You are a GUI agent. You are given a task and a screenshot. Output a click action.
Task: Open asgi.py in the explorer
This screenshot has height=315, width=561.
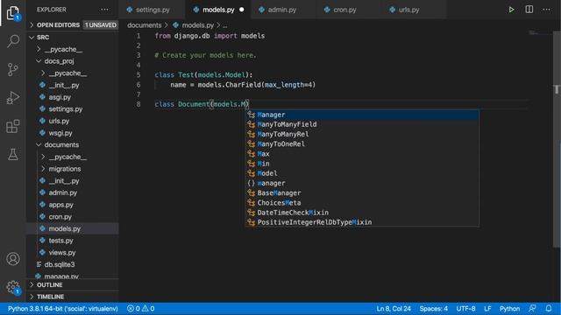60,97
